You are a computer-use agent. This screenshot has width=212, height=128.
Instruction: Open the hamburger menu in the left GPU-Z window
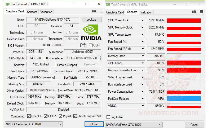coord(101,11)
